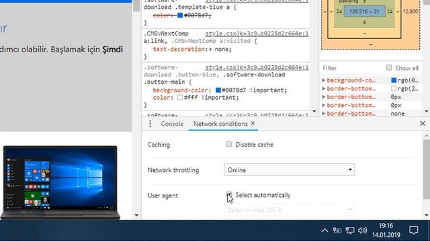This screenshot has width=430, height=241.
Task: Select the Network conditions tab
Action: click(220, 124)
